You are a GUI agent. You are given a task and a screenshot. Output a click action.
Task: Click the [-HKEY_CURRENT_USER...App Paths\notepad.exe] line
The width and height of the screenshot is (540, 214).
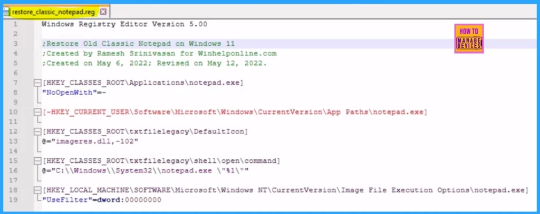pos(235,112)
